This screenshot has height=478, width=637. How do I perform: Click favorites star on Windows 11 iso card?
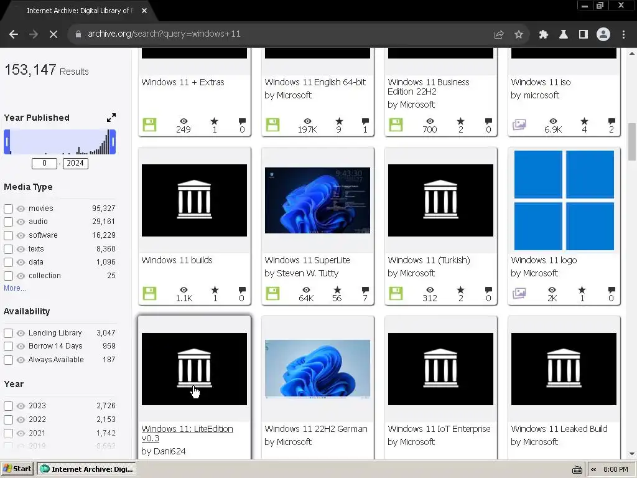[x=584, y=121]
